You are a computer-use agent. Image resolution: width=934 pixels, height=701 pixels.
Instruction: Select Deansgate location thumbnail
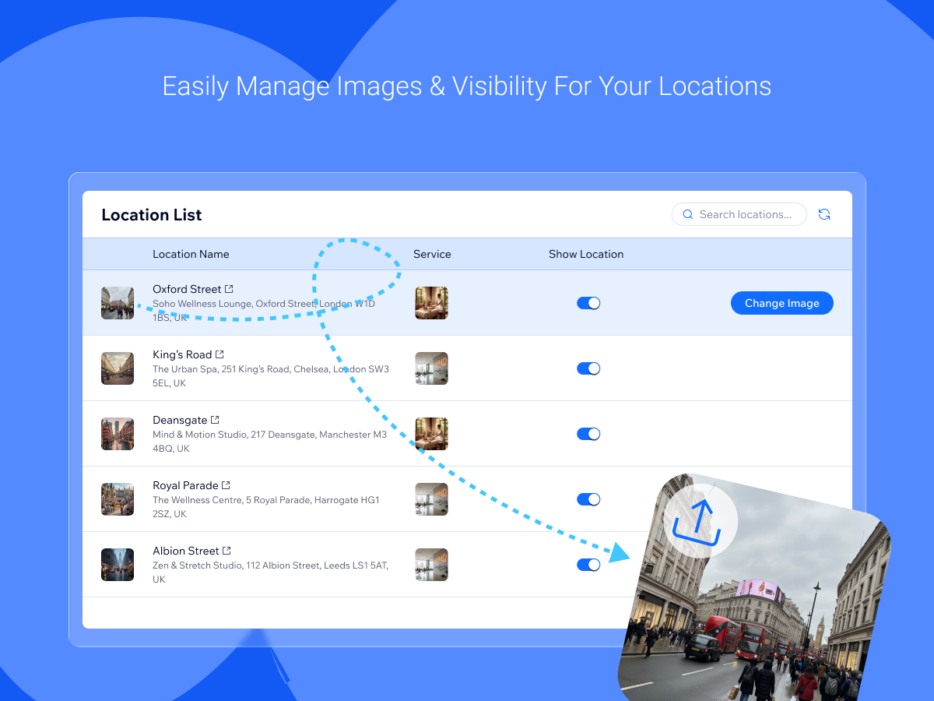click(x=118, y=434)
